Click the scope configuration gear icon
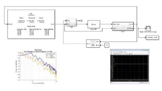This screenshot has width=162, height=91. [x=111, y=54]
